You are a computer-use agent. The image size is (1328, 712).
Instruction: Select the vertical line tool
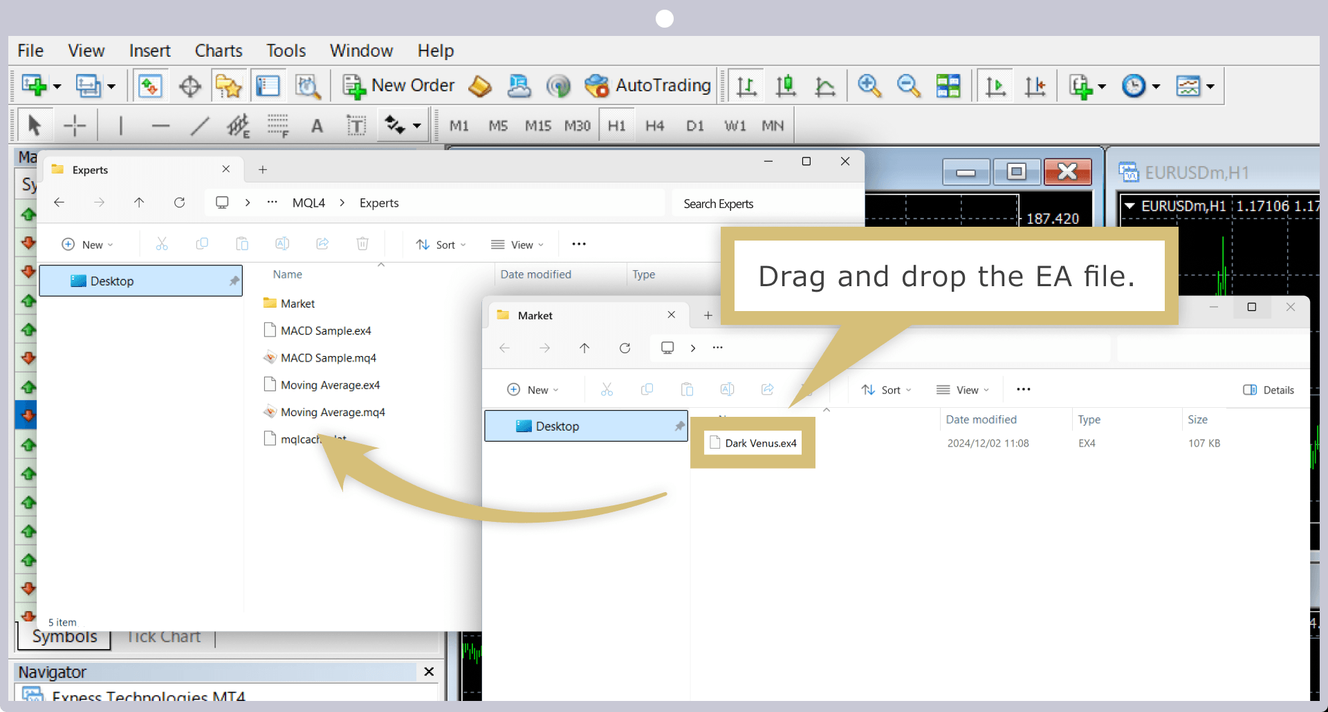click(x=120, y=126)
